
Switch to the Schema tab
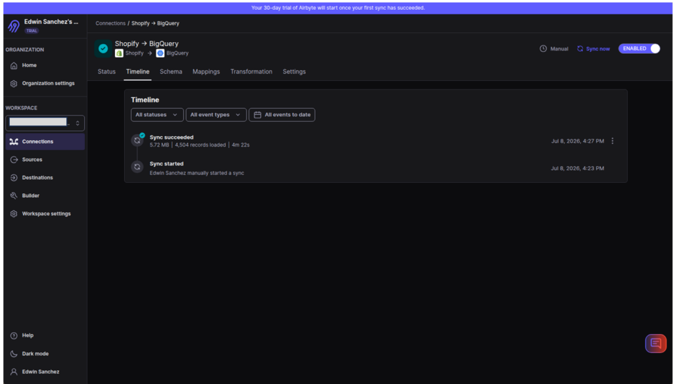[x=171, y=72]
